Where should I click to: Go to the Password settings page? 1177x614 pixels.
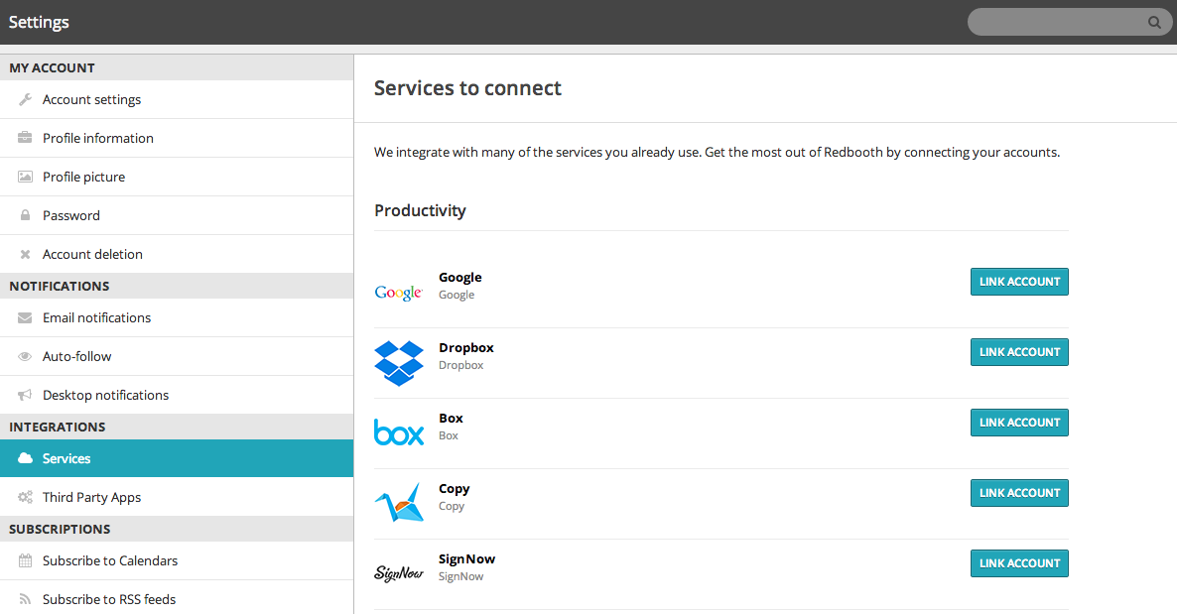pyautogui.click(x=71, y=215)
